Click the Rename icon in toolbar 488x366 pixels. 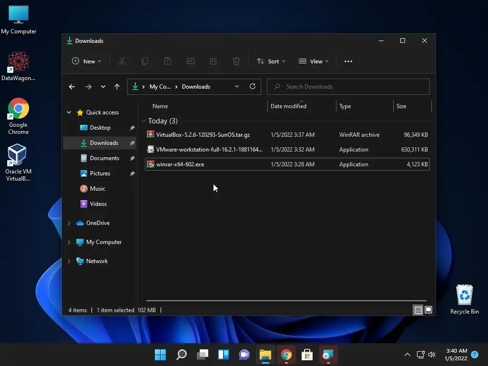coord(191,61)
